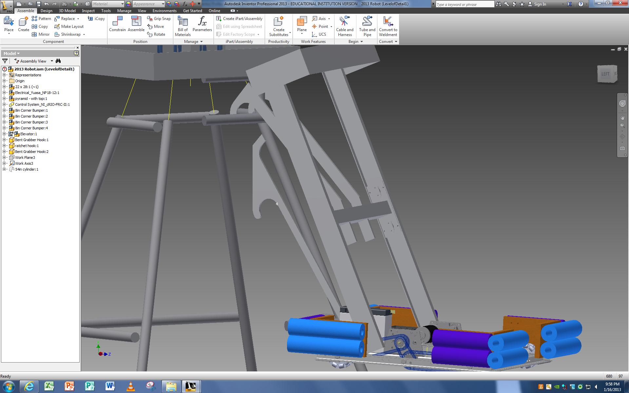
Task: Switch to the View ribbon tab
Action: point(142,11)
